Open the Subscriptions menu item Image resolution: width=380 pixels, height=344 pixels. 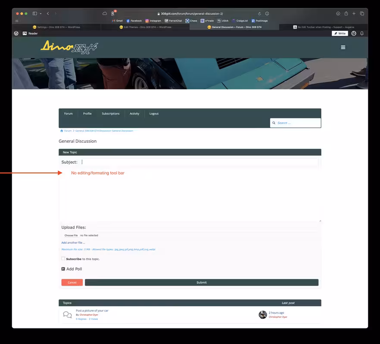[110, 114]
